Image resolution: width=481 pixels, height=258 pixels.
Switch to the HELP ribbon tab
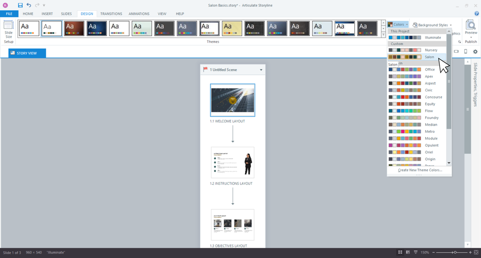[x=180, y=14]
